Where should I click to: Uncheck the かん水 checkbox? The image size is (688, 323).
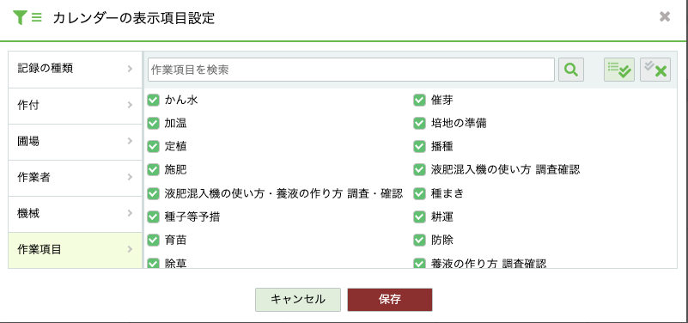[x=153, y=100]
